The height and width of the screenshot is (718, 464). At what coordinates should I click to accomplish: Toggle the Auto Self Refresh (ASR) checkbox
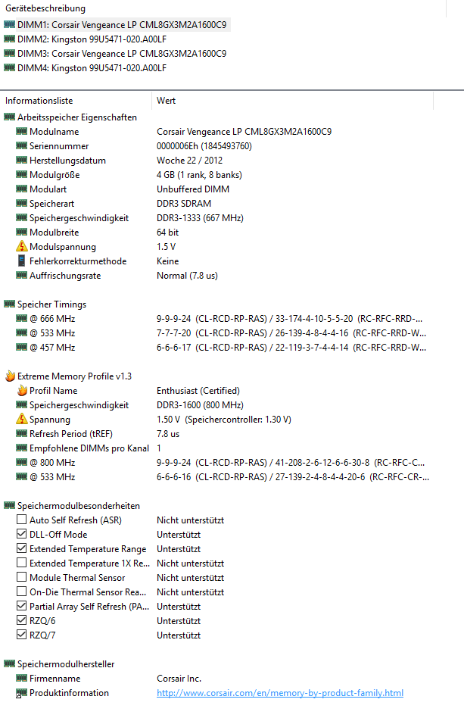[x=21, y=520]
